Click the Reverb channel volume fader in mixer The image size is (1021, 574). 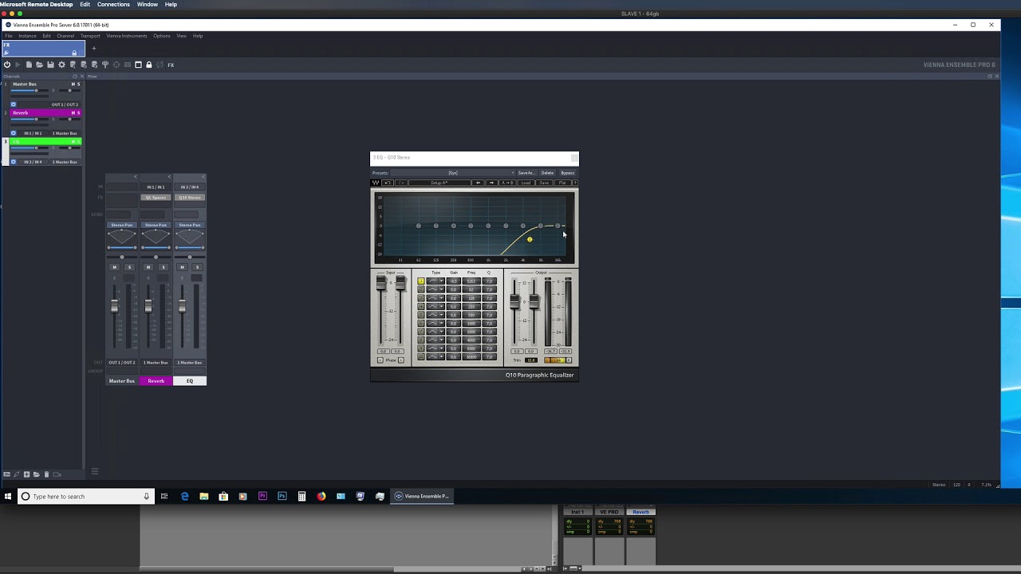(x=148, y=306)
